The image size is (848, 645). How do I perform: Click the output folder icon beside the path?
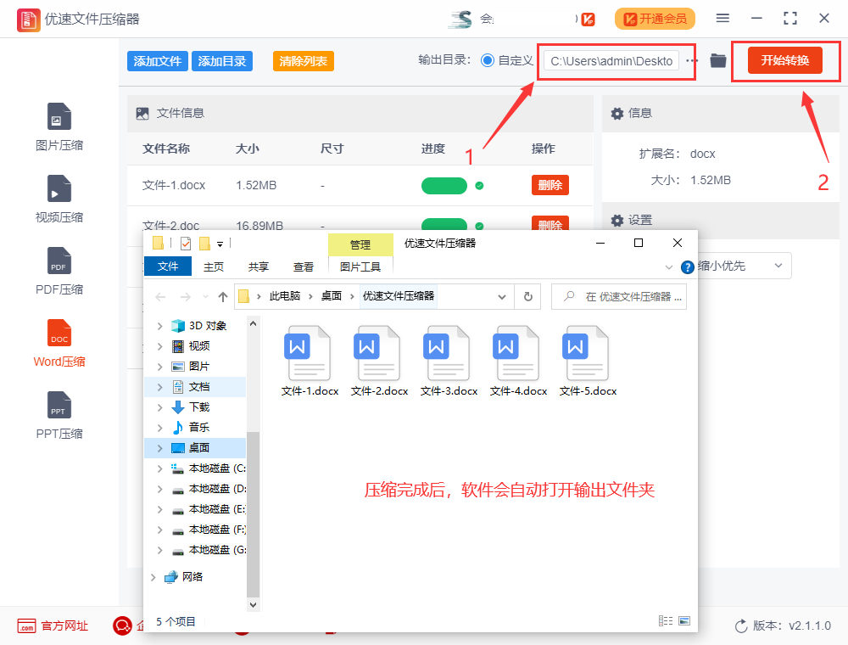(717, 60)
